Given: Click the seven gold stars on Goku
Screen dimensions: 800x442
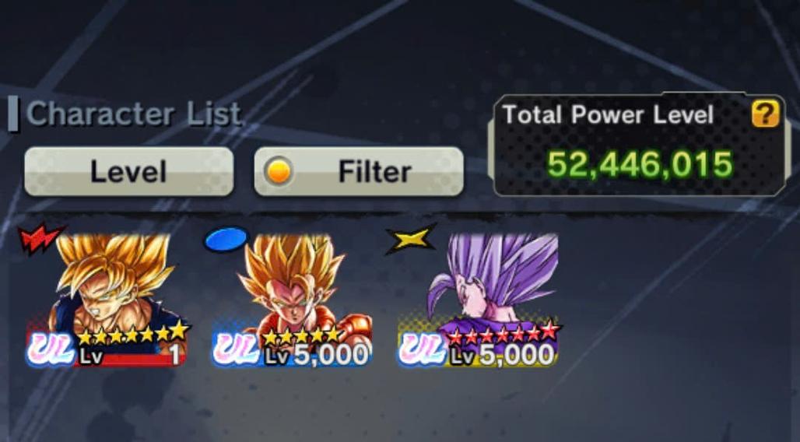Looking at the screenshot, I should coord(134,333).
